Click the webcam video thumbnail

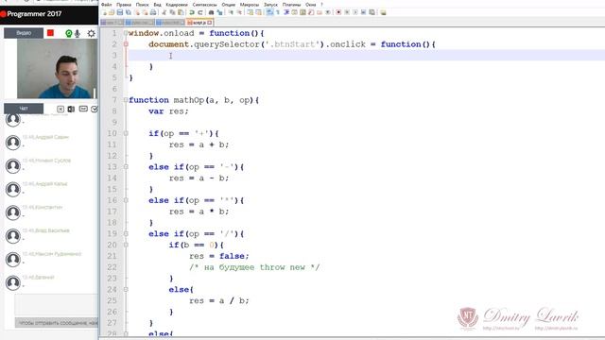point(57,69)
